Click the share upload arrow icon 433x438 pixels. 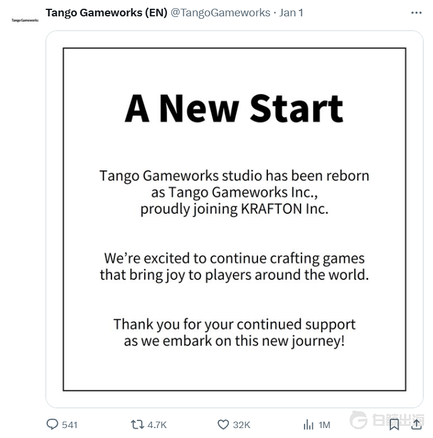(x=417, y=424)
